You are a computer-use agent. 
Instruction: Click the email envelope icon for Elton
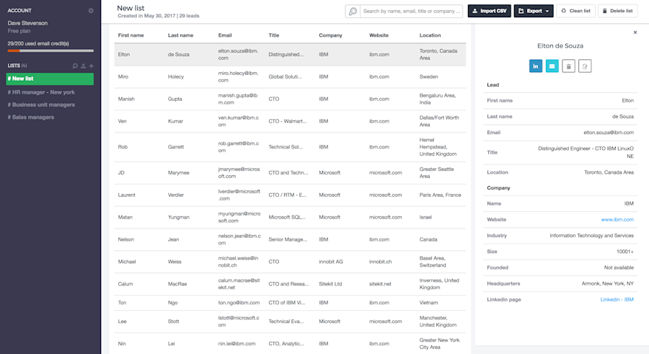[552, 66]
